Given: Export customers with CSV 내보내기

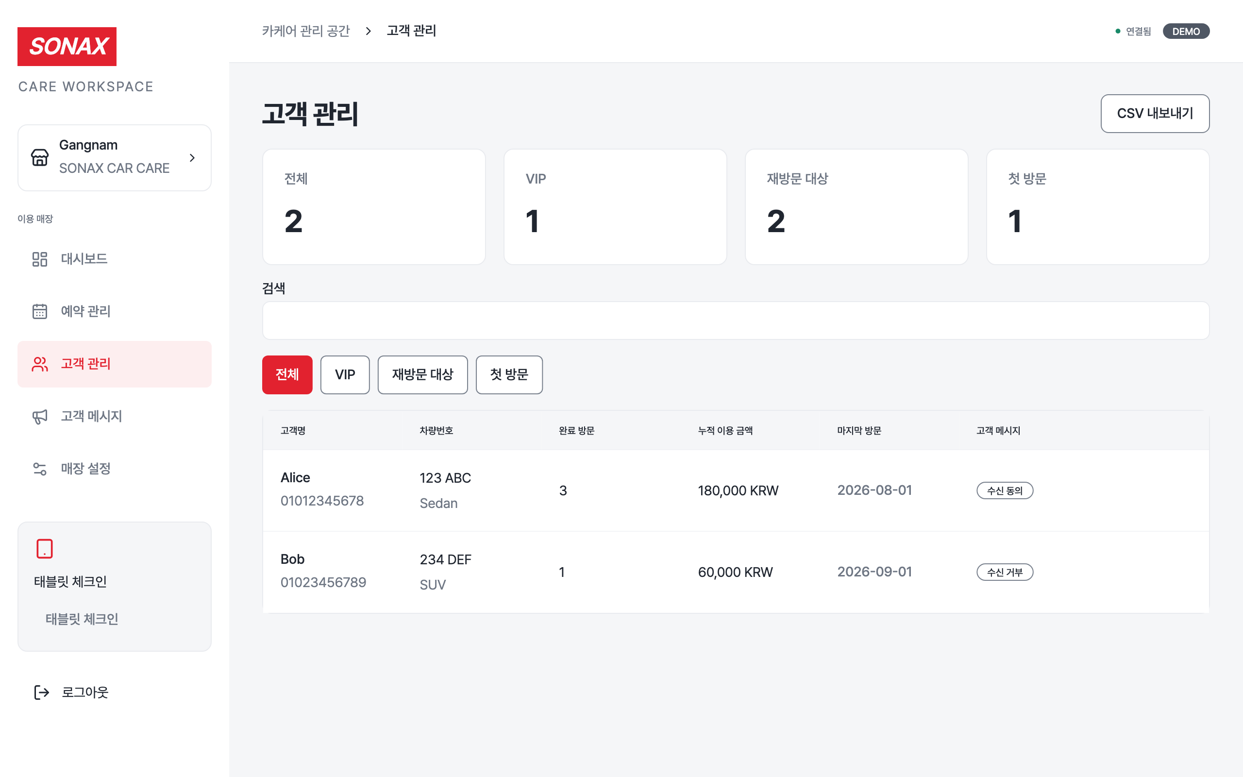Looking at the screenshot, I should [1155, 114].
